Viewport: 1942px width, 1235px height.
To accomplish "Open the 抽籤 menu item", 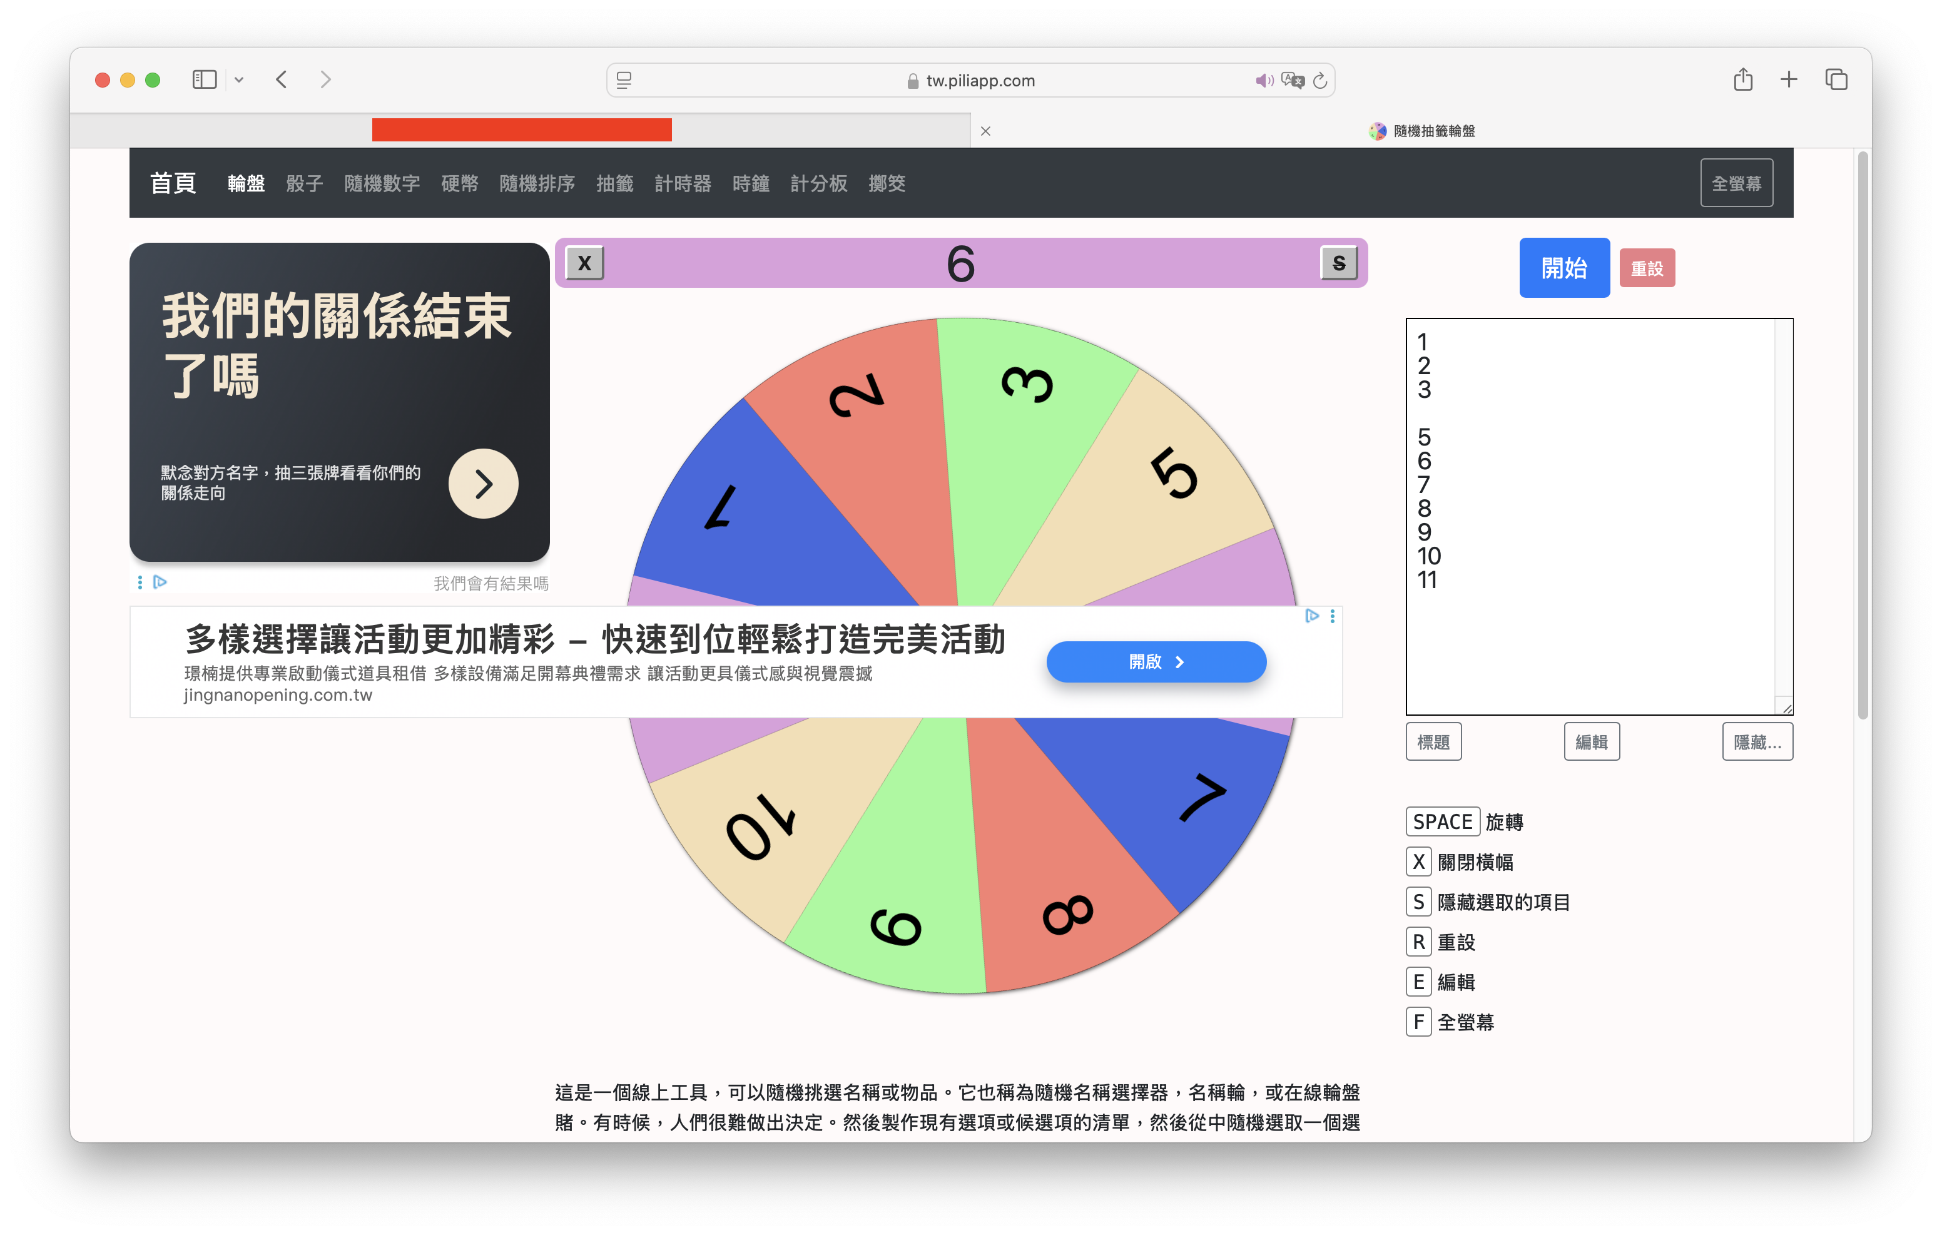I will tap(614, 184).
